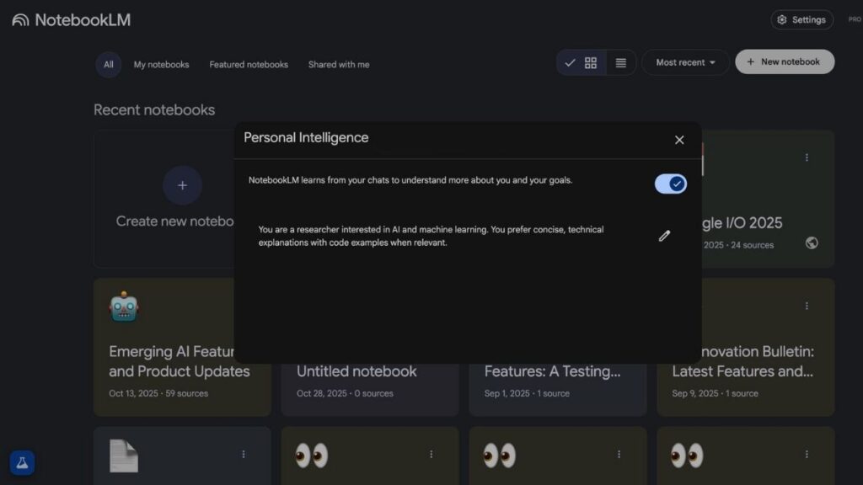Click the flask icon in the bottom-left corner
Screen dimensions: 863x485
[21, 462]
